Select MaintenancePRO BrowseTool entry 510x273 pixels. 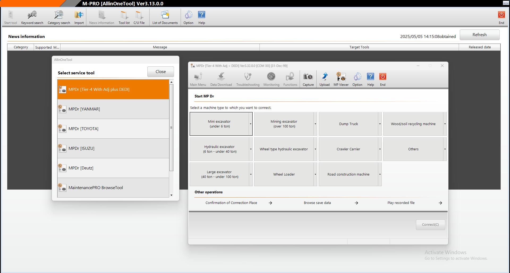113,188
